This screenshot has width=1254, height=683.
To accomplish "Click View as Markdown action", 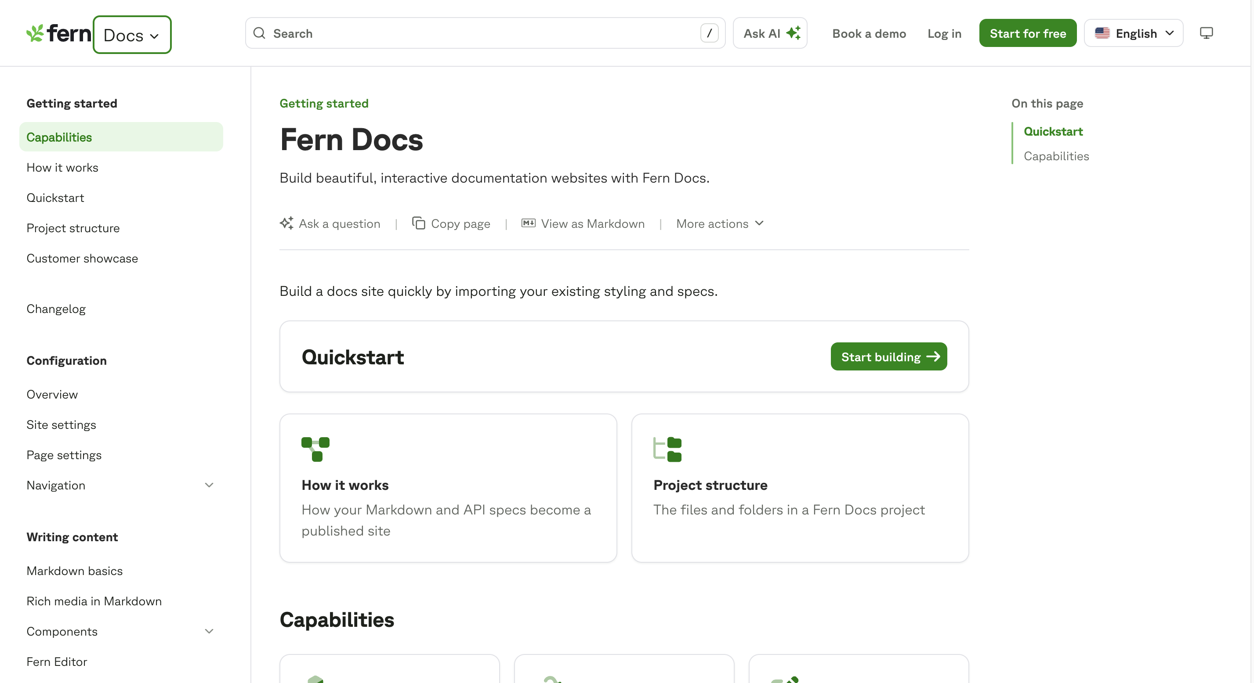I will [x=583, y=223].
